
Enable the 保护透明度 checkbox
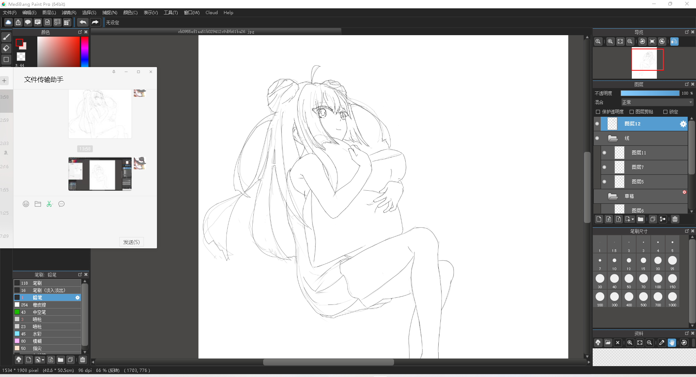(x=598, y=112)
